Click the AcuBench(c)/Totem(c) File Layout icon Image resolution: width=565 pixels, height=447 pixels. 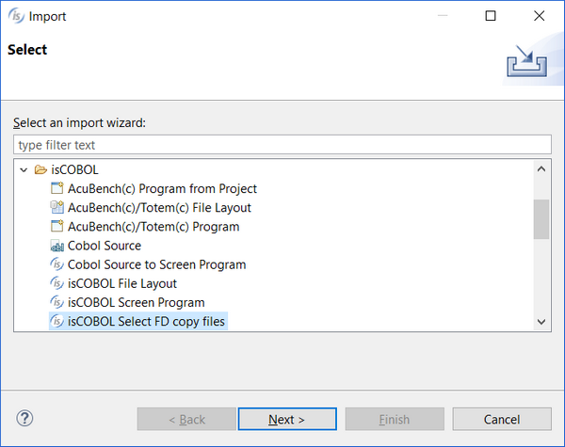[56, 207]
